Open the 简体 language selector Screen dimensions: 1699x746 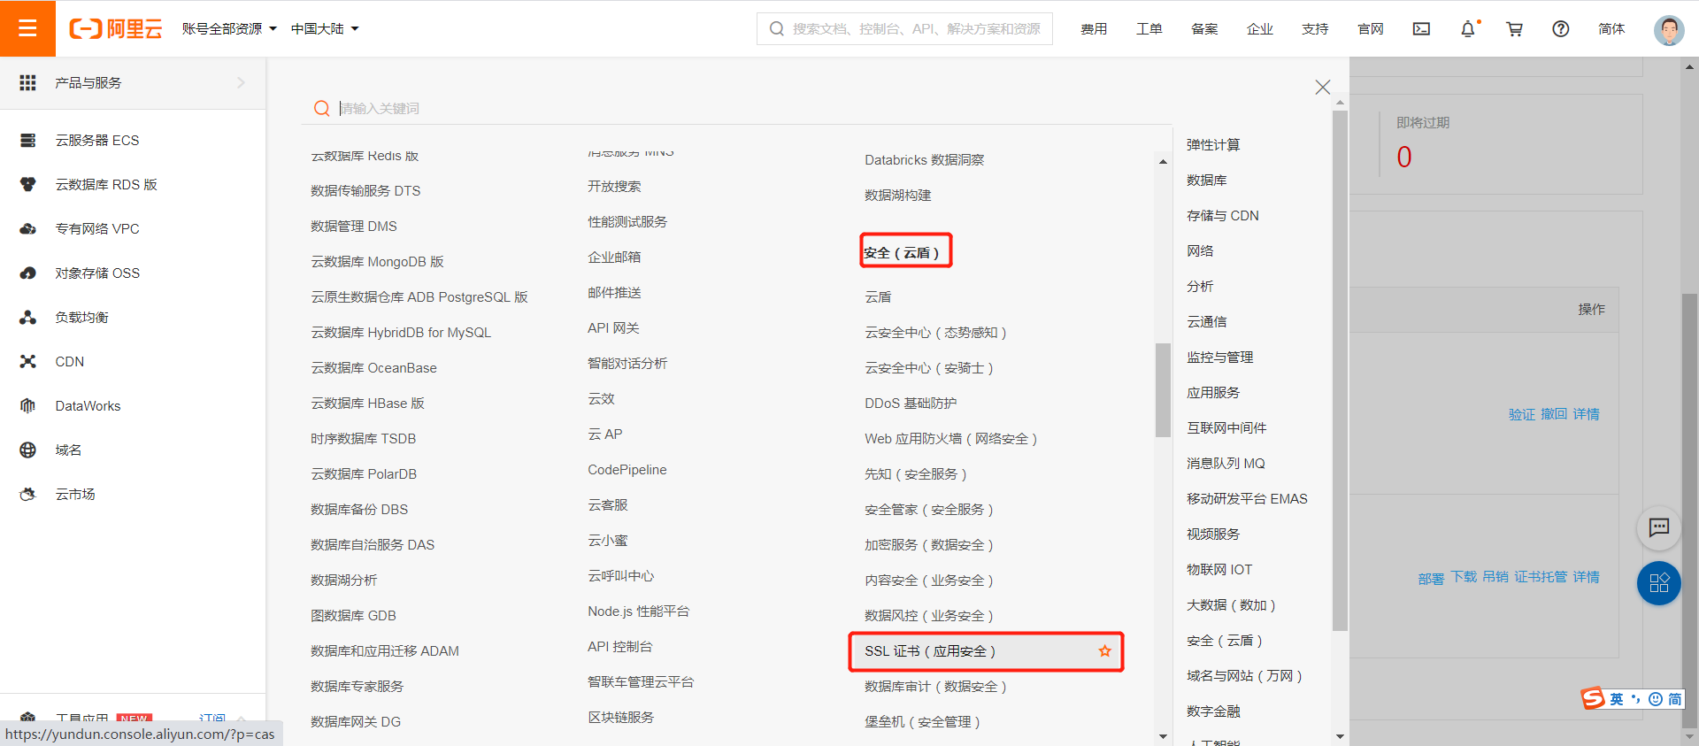1611,29
